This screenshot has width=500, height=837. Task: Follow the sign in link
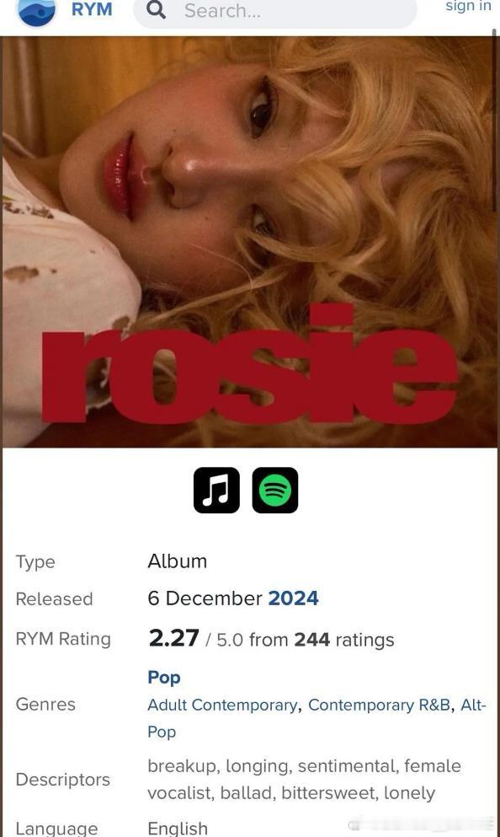click(x=468, y=7)
